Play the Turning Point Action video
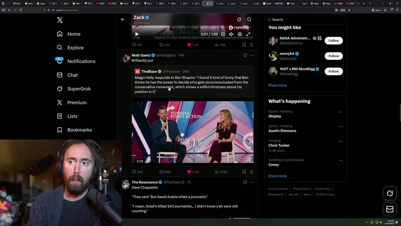This screenshot has height=226, width=401. coord(192,132)
